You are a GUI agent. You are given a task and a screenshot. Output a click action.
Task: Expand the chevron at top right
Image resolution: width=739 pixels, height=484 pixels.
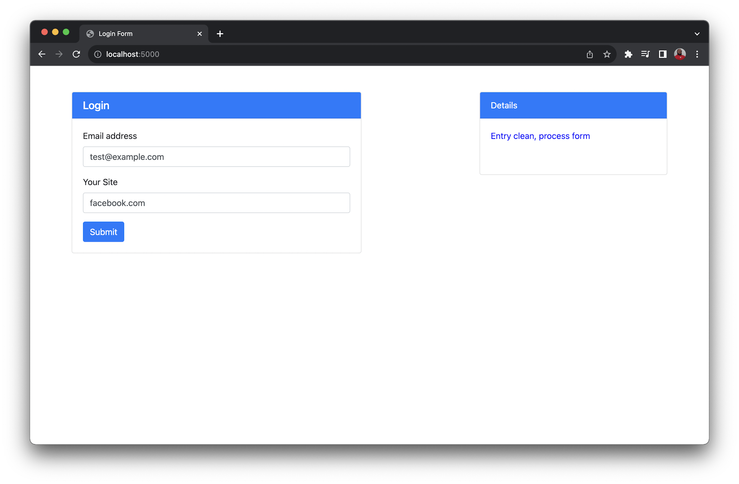(697, 34)
